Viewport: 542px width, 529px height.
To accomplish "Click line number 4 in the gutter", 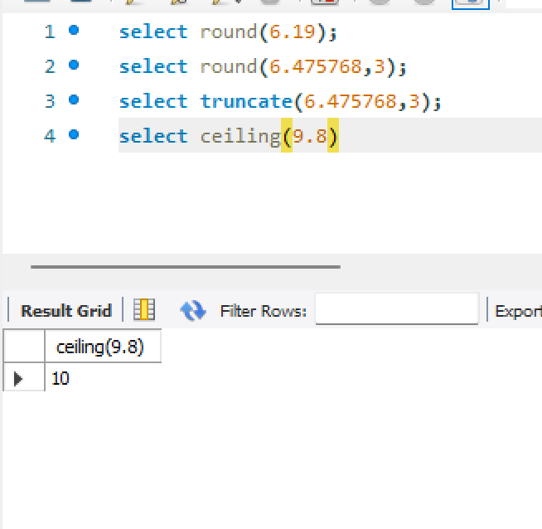I will pyautogui.click(x=50, y=136).
